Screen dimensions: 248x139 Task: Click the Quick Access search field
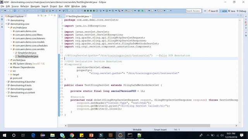193,11
